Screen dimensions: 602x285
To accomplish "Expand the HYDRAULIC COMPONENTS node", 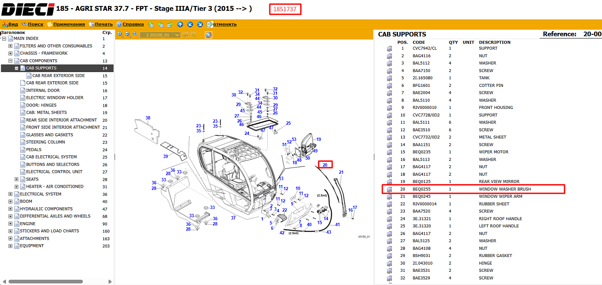I will (10, 209).
